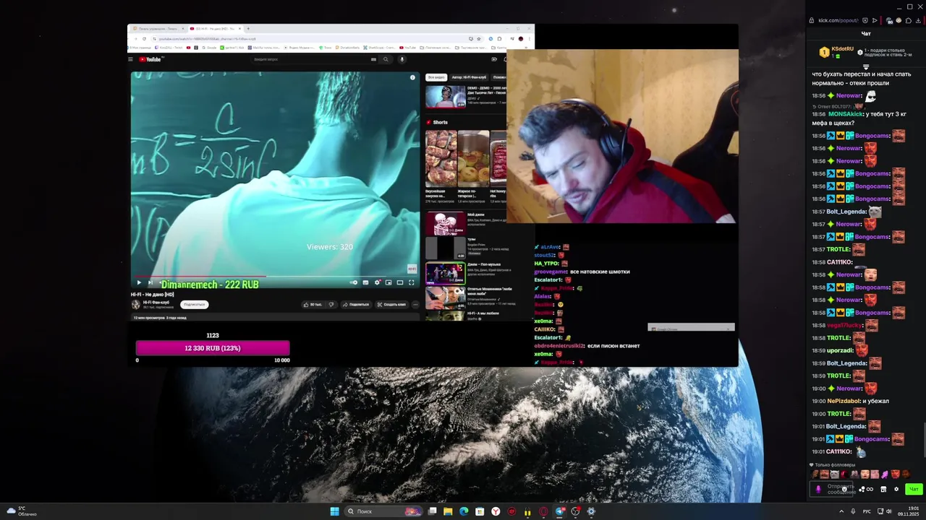Click kick.com address in chat popout window
This screenshot has height=520, width=926.
coord(838,20)
